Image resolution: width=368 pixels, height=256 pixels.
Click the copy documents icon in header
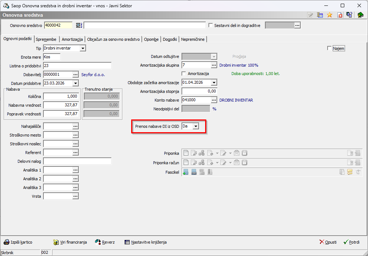(x=349, y=15)
